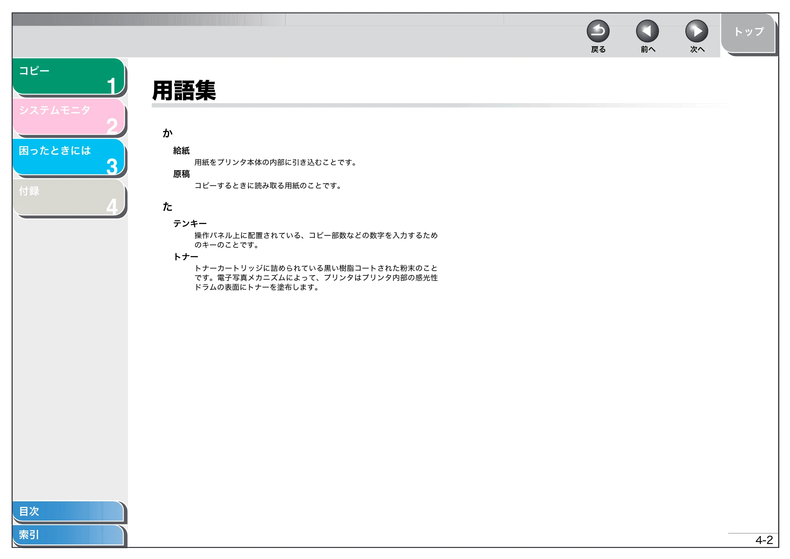This screenshot has width=790, height=559.
Task: Click the 用語集 page heading
Action: [x=184, y=90]
